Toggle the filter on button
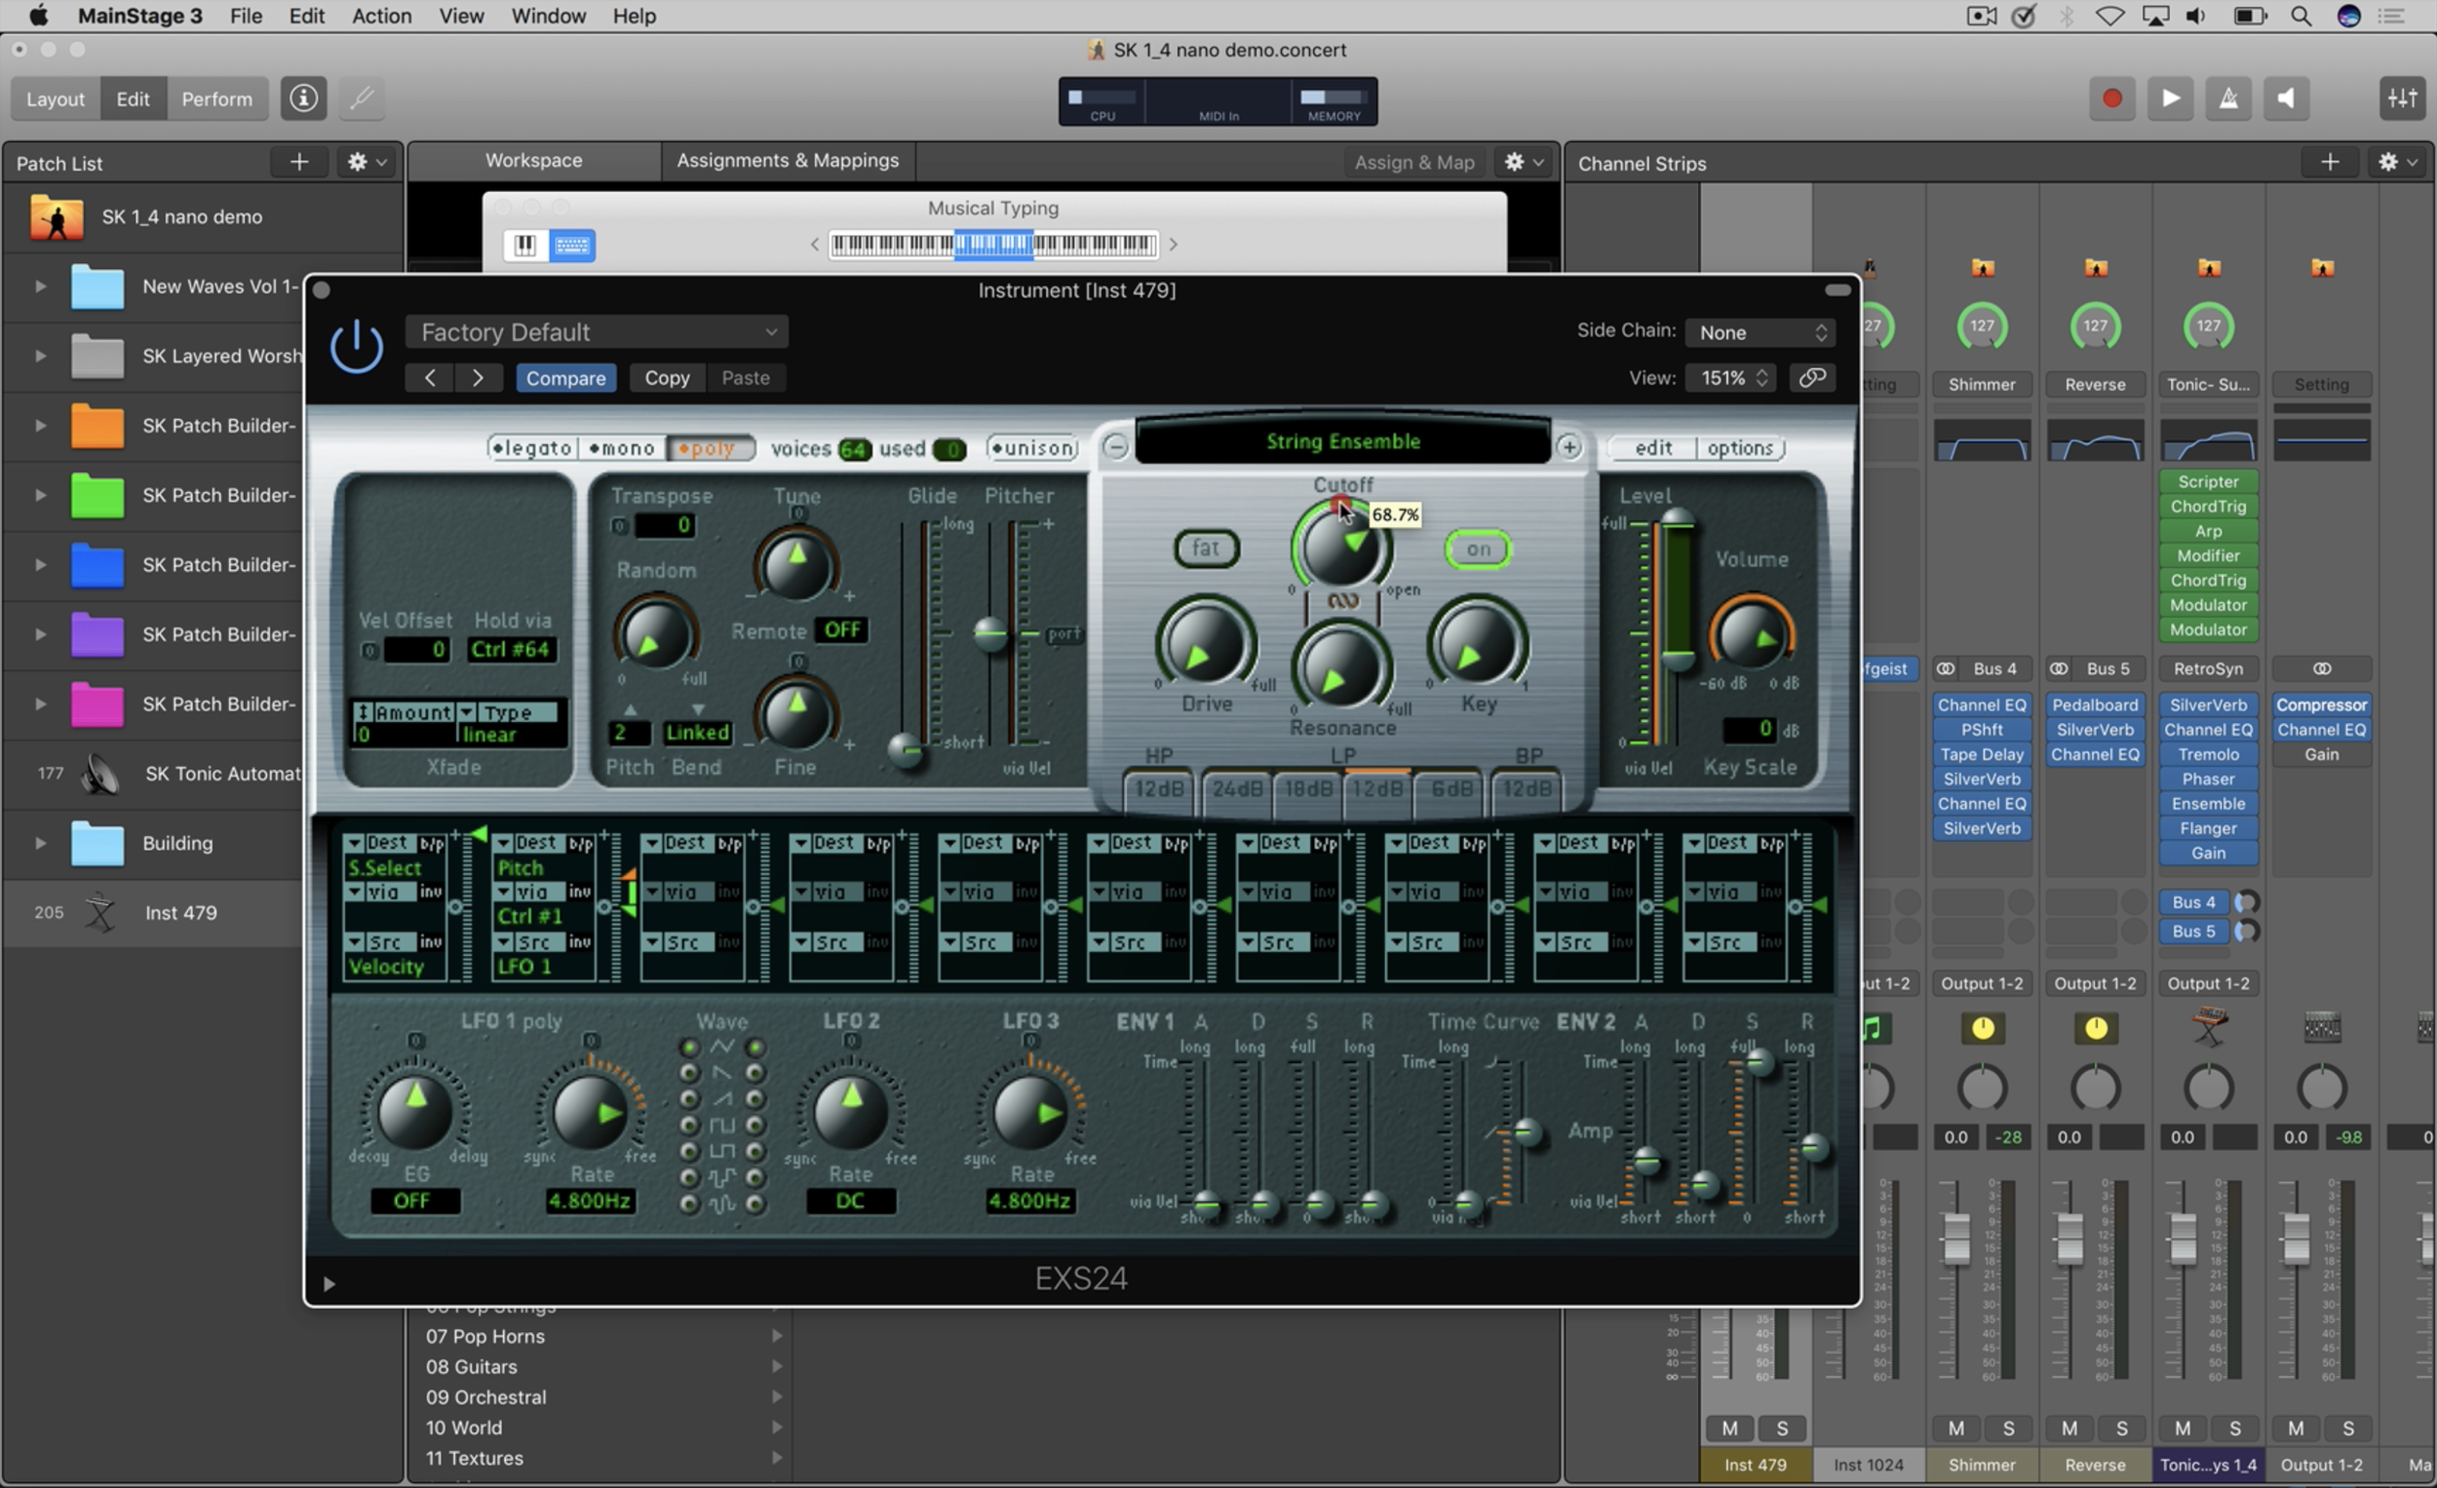The width and height of the screenshot is (2437, 1488). (1478, 550)
